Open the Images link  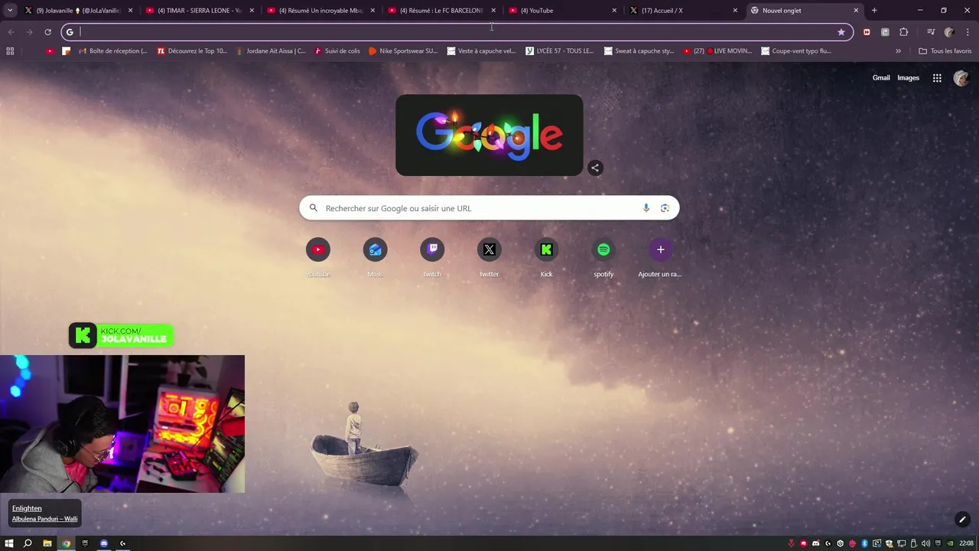(908, 78)
